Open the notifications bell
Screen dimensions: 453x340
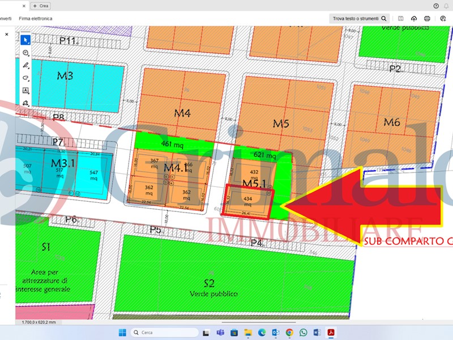(x=446, y=6)
